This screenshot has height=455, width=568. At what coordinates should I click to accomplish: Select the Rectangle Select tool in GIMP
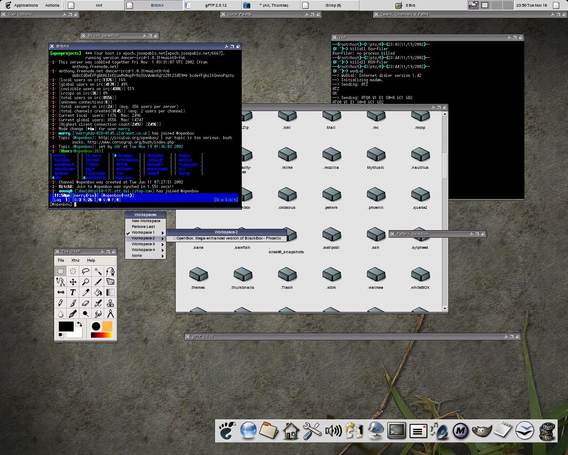(x=61, y=271)
